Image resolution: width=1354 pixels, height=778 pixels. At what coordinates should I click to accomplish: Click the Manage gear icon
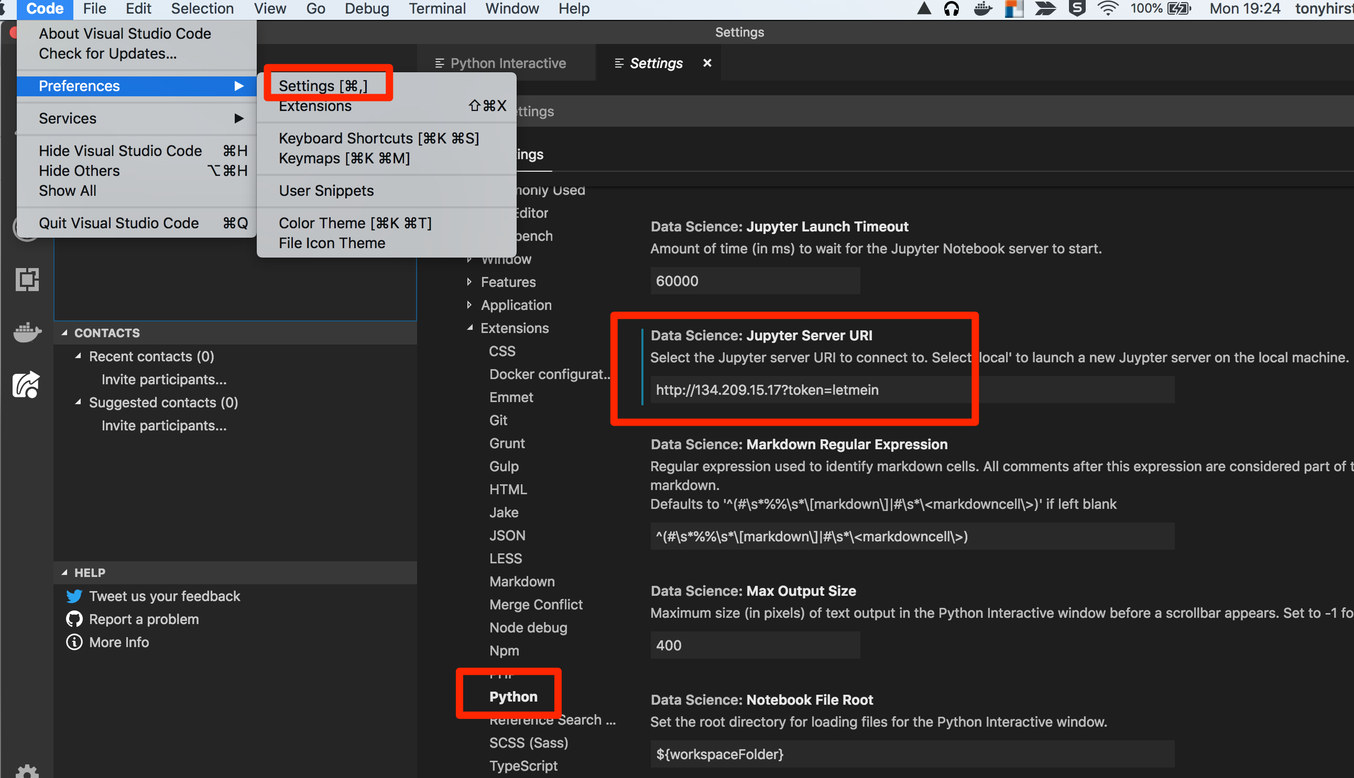(x=27, y=771)
